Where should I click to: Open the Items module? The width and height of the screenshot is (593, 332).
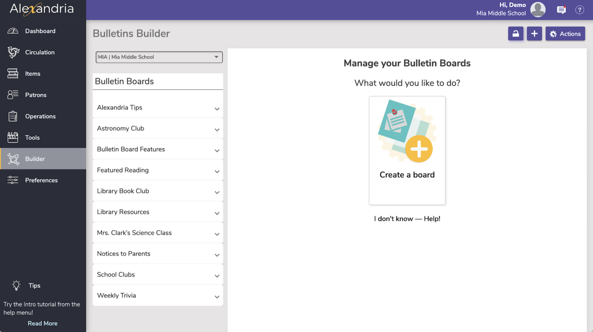32,73
